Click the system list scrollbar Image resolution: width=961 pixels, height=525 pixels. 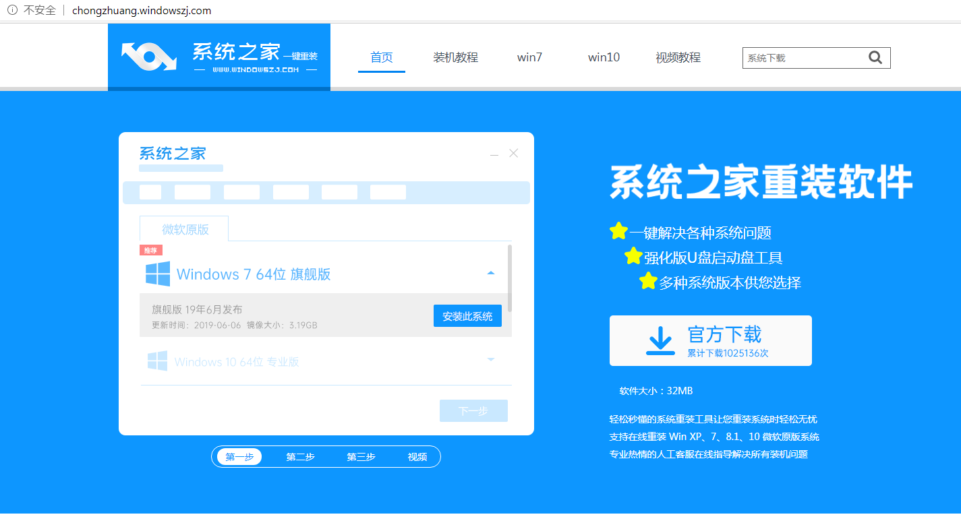[x=510, y=278]
